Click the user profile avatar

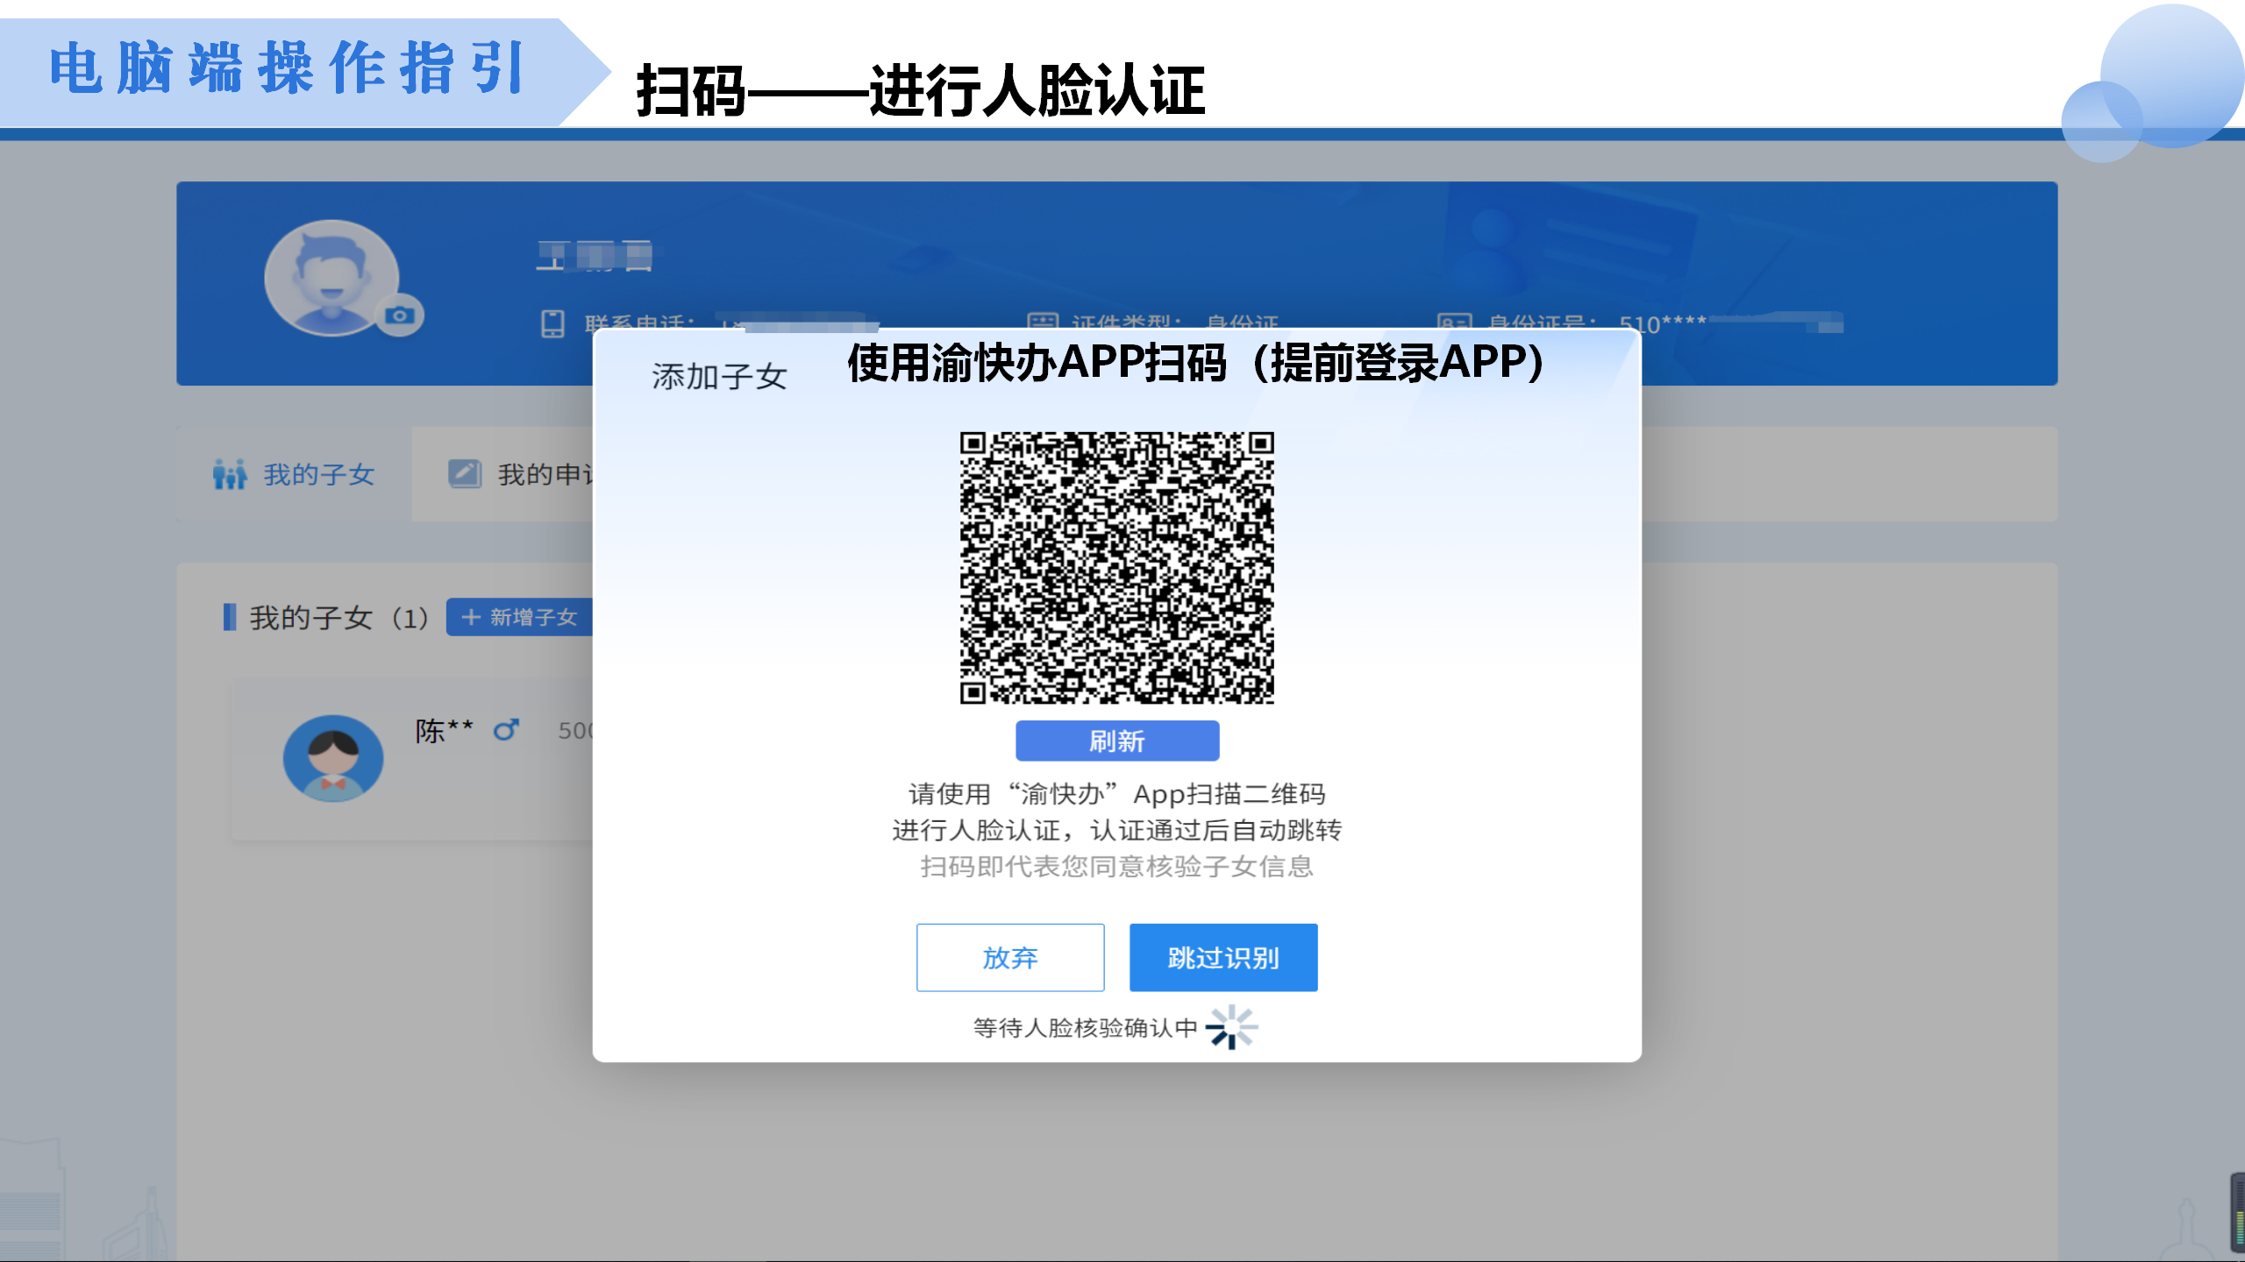[332, 278]
